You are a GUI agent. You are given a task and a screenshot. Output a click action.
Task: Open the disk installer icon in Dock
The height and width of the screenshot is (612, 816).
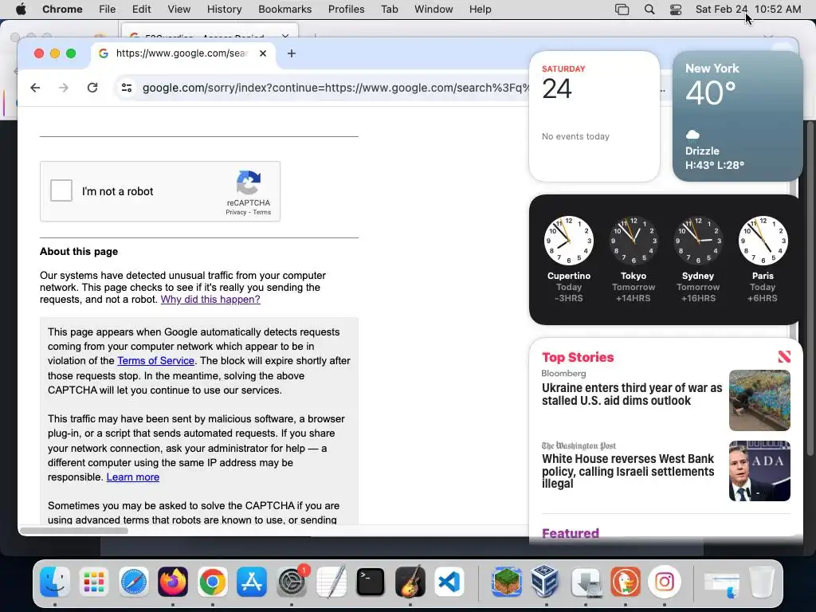586,581
